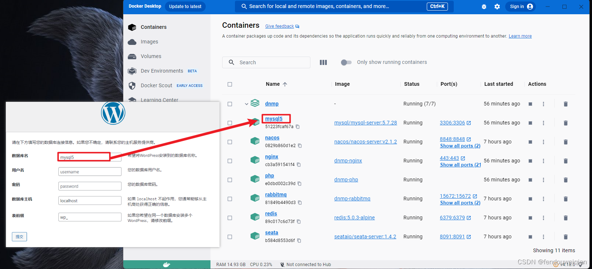
Task: Open more actions for php
Action: (x=543, y=180)
